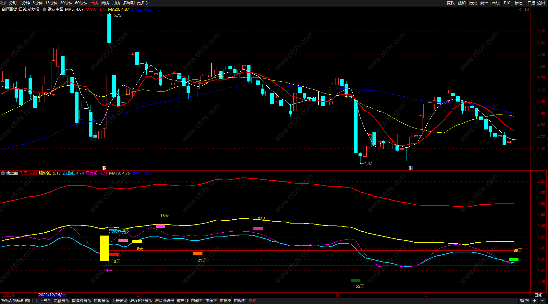
Task: Click the 合肥百货(日线,前复权) stock title
Action: (21, 9)
